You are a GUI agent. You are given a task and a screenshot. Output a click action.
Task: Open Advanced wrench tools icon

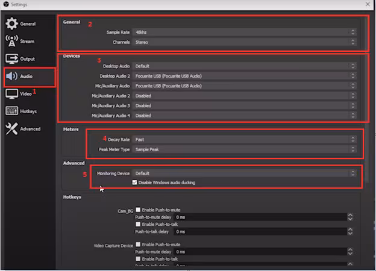click(11, 129)
